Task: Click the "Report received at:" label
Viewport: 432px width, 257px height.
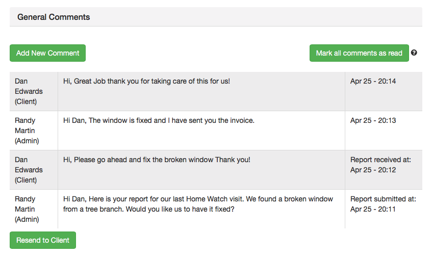Action: tap(380, 160)
